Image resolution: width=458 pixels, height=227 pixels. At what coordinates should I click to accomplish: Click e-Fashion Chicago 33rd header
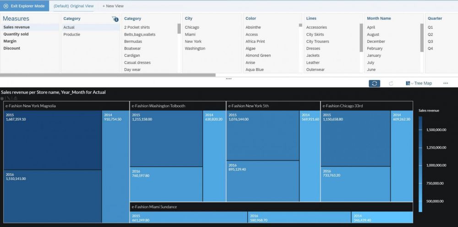(367, 106)
